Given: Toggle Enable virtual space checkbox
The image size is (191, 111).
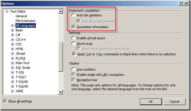Looking at the screenshot, I should point(74,38).
